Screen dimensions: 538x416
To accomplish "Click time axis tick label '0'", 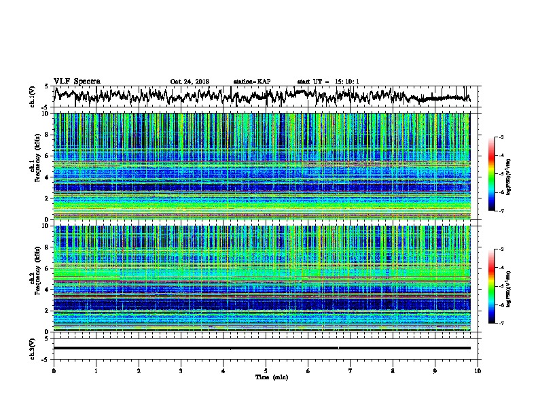I will [54, 371].
